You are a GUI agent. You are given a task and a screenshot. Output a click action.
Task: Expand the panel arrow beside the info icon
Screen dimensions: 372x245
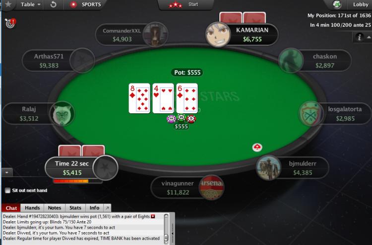coord(369,37)
